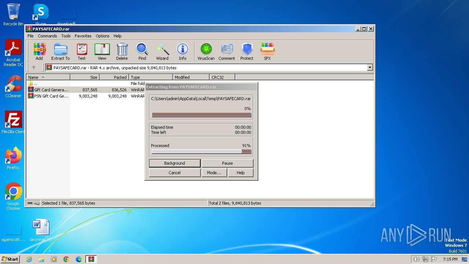Click the Delete trash icon
This screenshot has width=469, height=264.
122,51
